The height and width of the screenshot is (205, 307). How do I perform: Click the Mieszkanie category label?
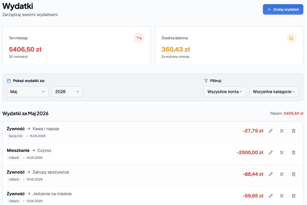[18, 150]
